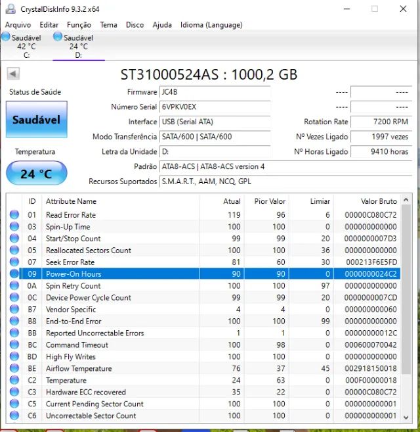This screenshot has width=420, height=432.
Task: Click the power-on hours value 9410 horas
Action: click(381, 151)
